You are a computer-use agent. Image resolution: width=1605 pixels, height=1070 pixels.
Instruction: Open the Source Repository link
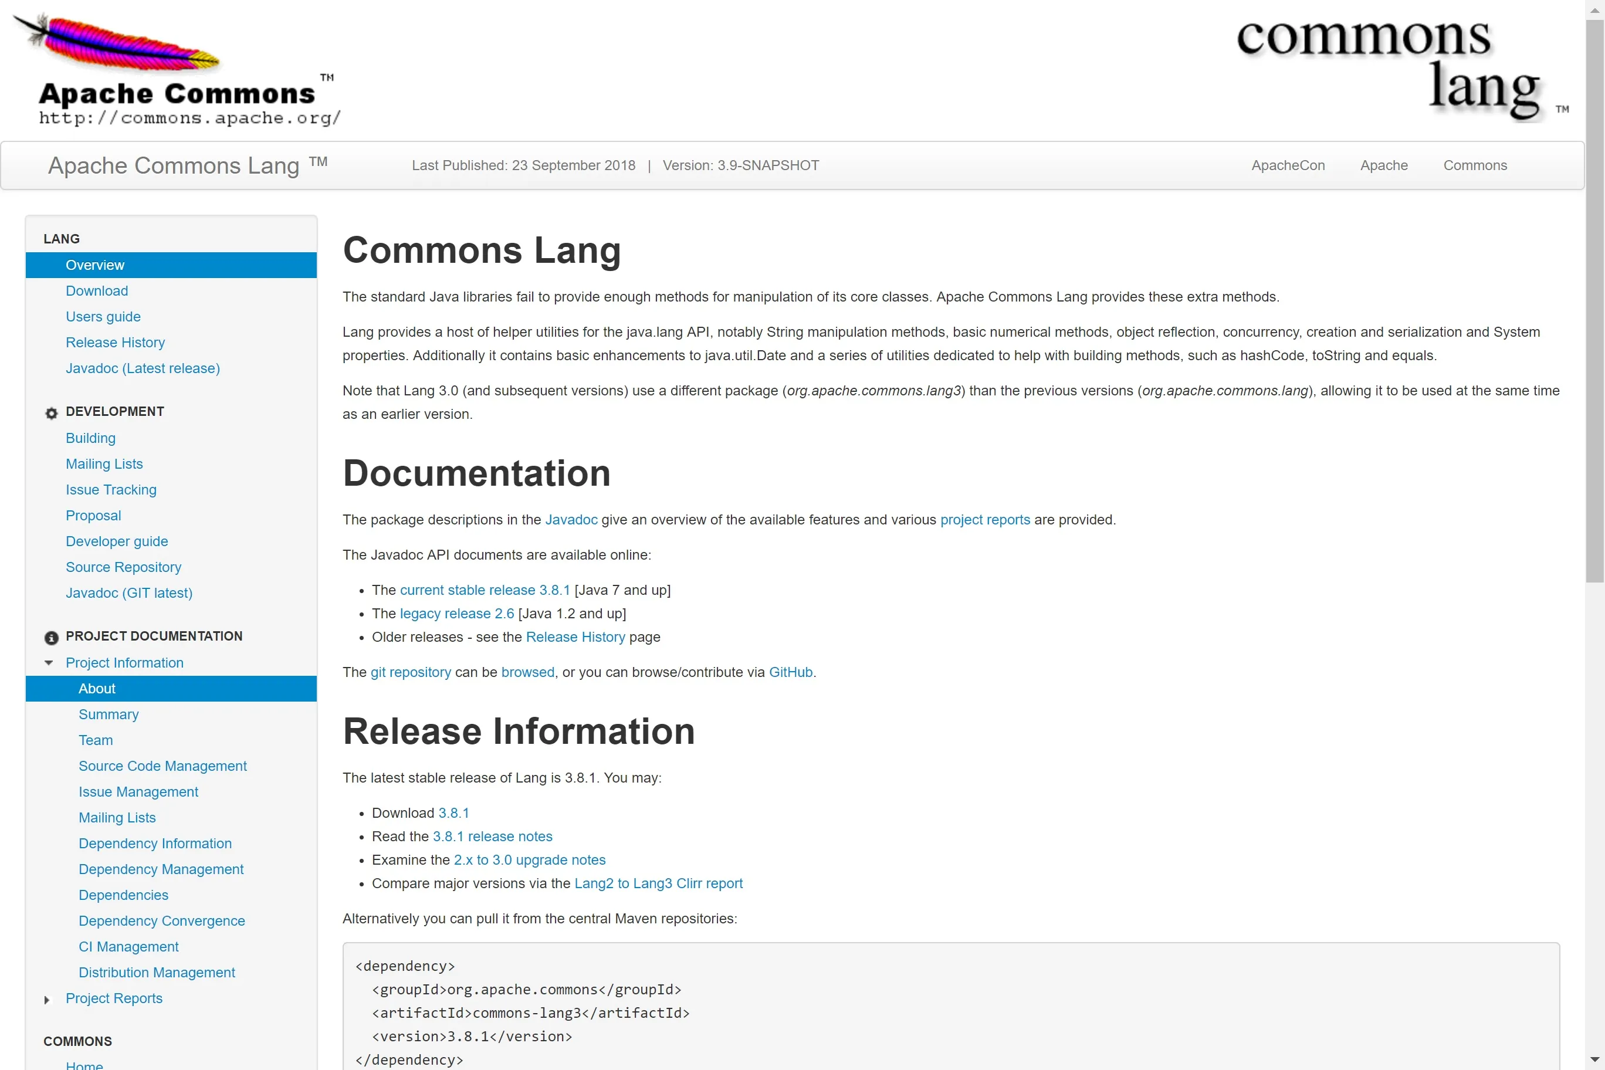124,567
